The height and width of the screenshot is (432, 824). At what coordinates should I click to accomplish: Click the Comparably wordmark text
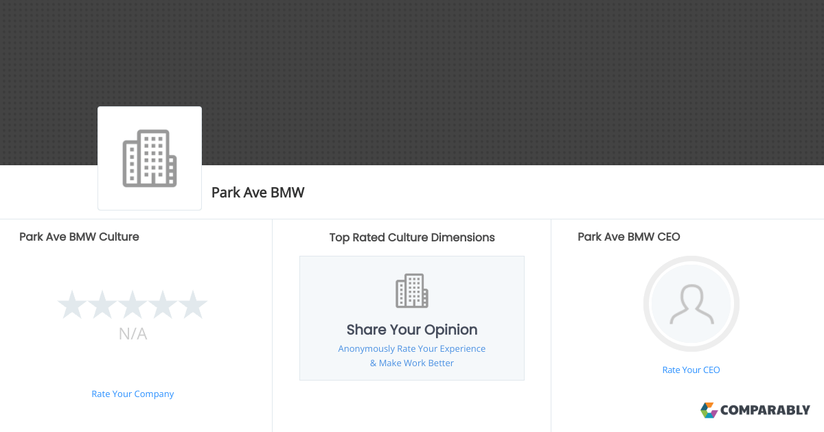pos(764,410)
